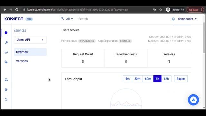Click the Request Count card
Image resolution: width=206 pixels, height=116 pixels.
(83, 58)
